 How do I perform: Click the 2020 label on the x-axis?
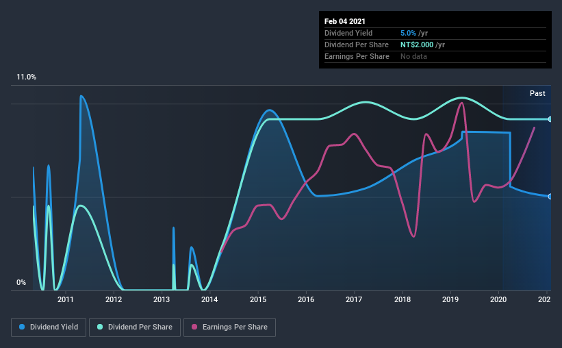(498, 299)
